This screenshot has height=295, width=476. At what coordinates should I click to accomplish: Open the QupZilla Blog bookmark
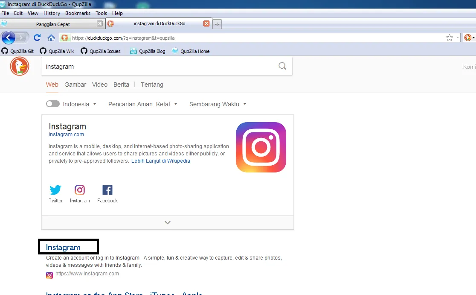coord(148,51)
